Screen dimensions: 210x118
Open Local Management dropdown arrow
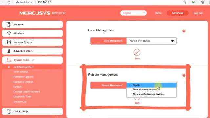[x=172, y=41]
